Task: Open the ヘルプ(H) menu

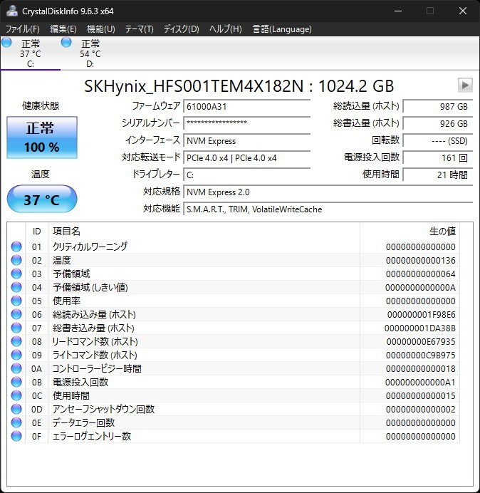Action: pos(226,29)
